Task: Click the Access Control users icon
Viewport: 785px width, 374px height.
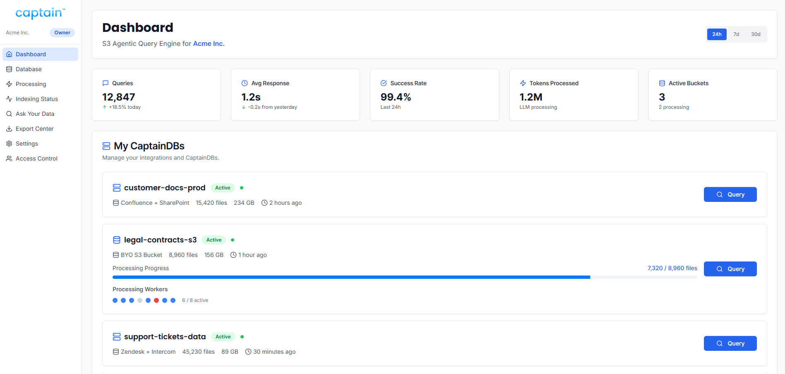Action: tap(9, 158)
